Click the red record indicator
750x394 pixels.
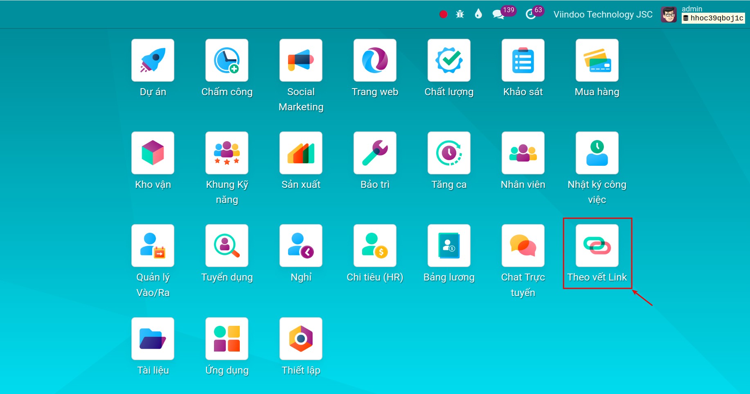pos(443,14)
